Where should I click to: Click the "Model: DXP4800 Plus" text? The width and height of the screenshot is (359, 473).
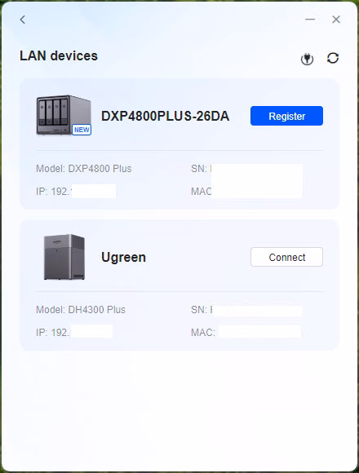tap(84, 169)
